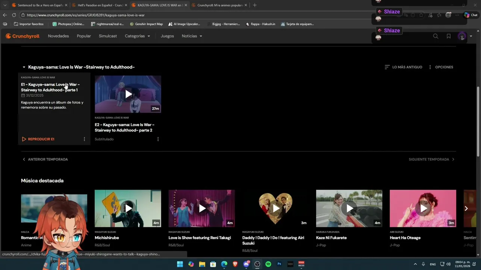Show hidden system tray icons
The height and width of the screenshot is (270, 481).
pos(415,264)
